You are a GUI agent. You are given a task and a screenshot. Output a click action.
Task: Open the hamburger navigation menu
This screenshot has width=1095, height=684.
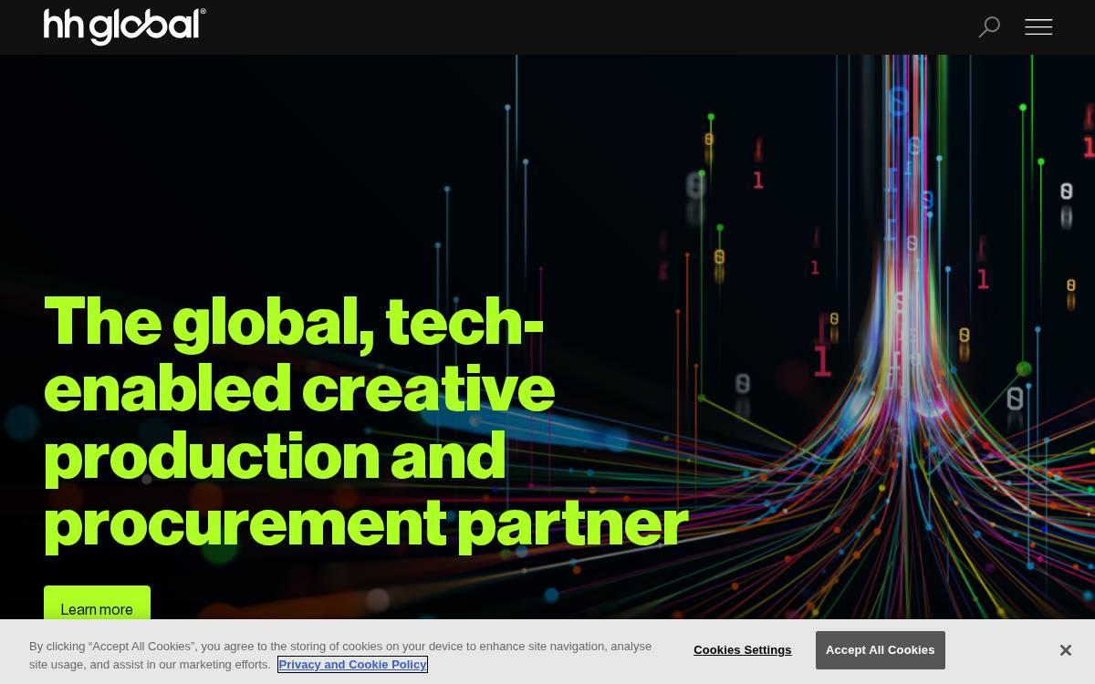(x=1038, y=27)
